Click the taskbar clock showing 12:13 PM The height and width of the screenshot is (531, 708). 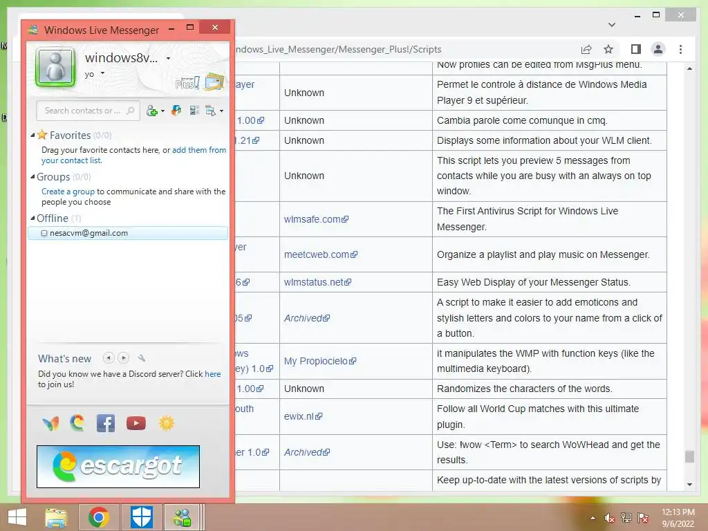coord(678,518)
